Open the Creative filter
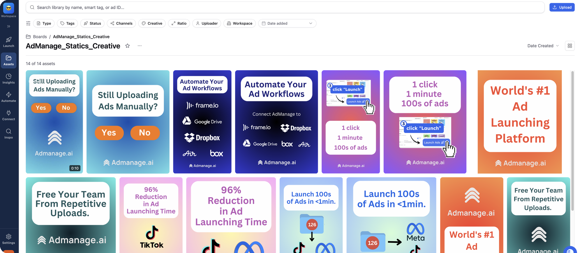This screenshot has width=582, height=253. point(152,23)
